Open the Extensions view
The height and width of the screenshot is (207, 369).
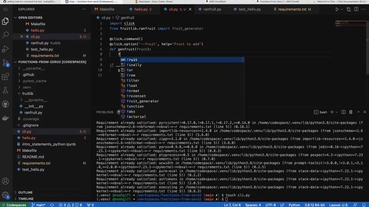pyautogui.click(x=5, y=76)
